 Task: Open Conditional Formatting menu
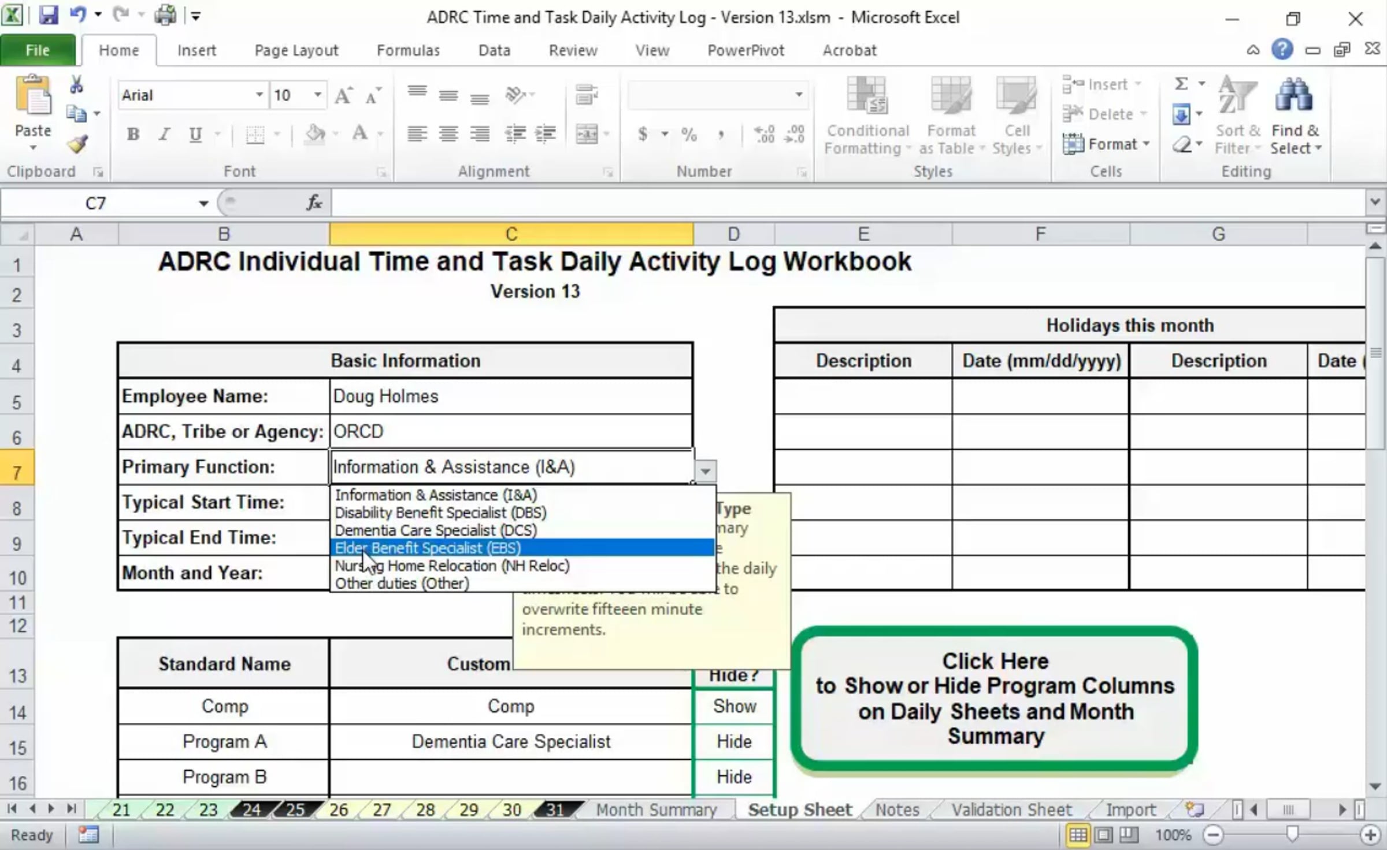tap(867, 116)
